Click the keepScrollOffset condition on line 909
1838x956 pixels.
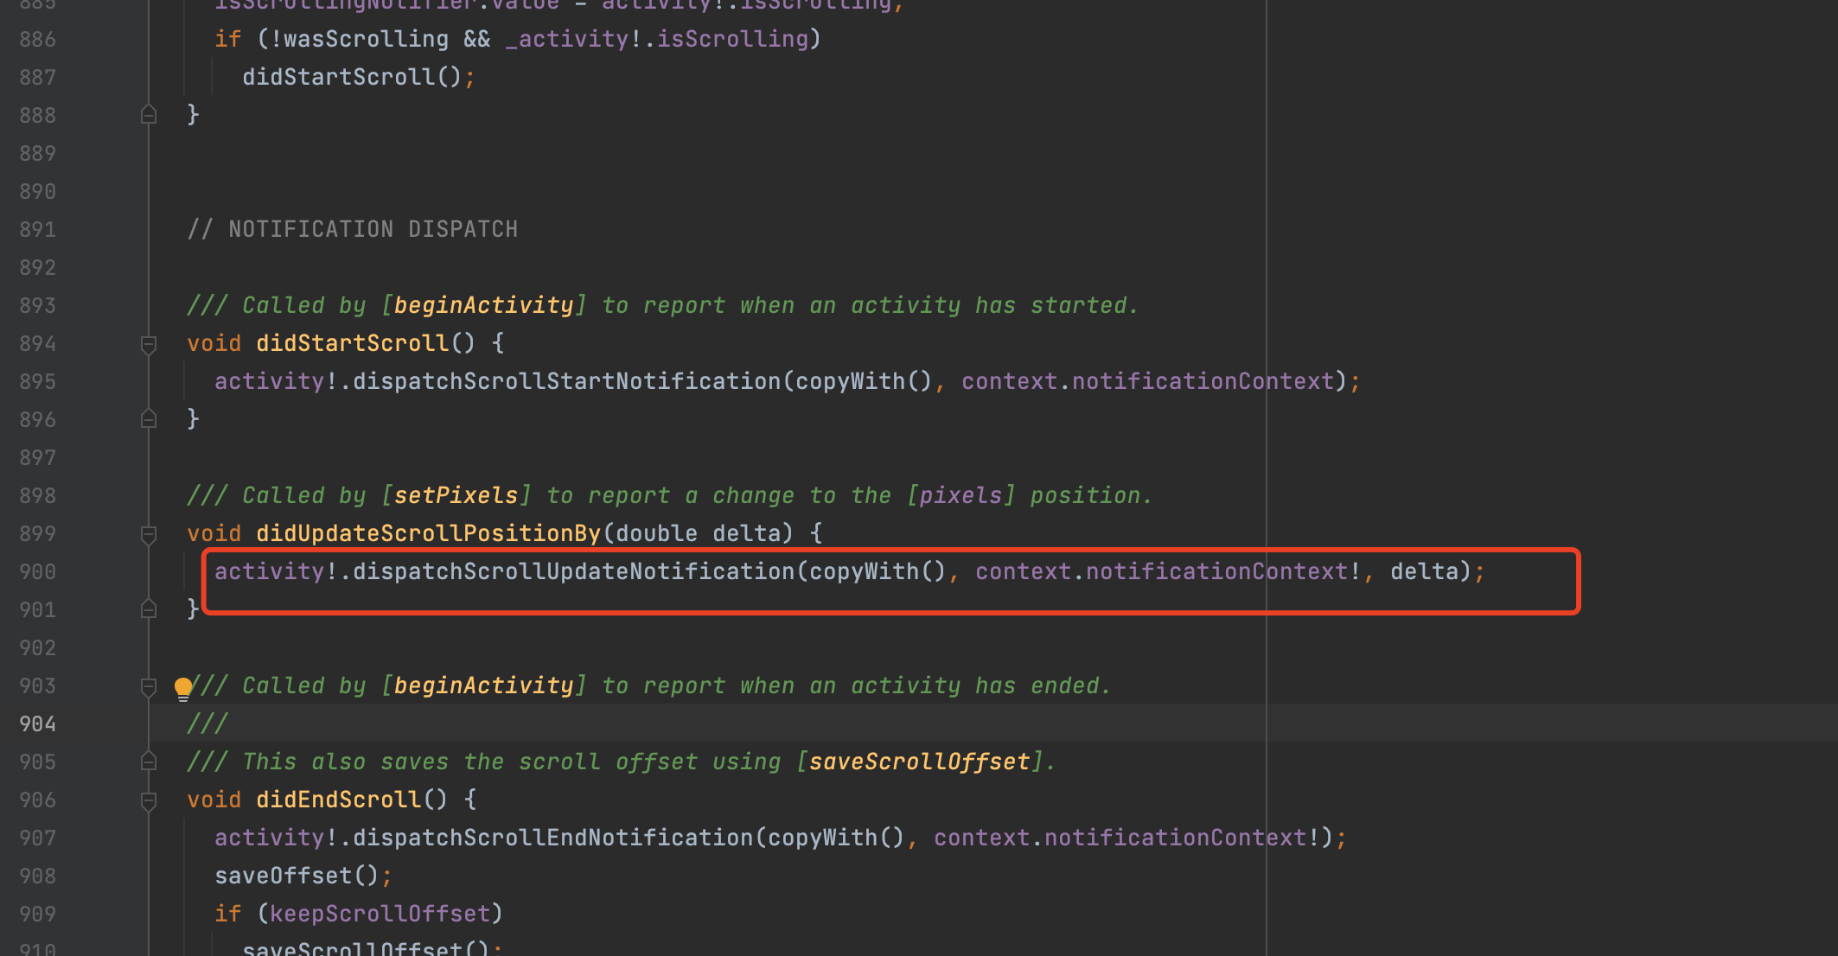(x=383, y=913)
